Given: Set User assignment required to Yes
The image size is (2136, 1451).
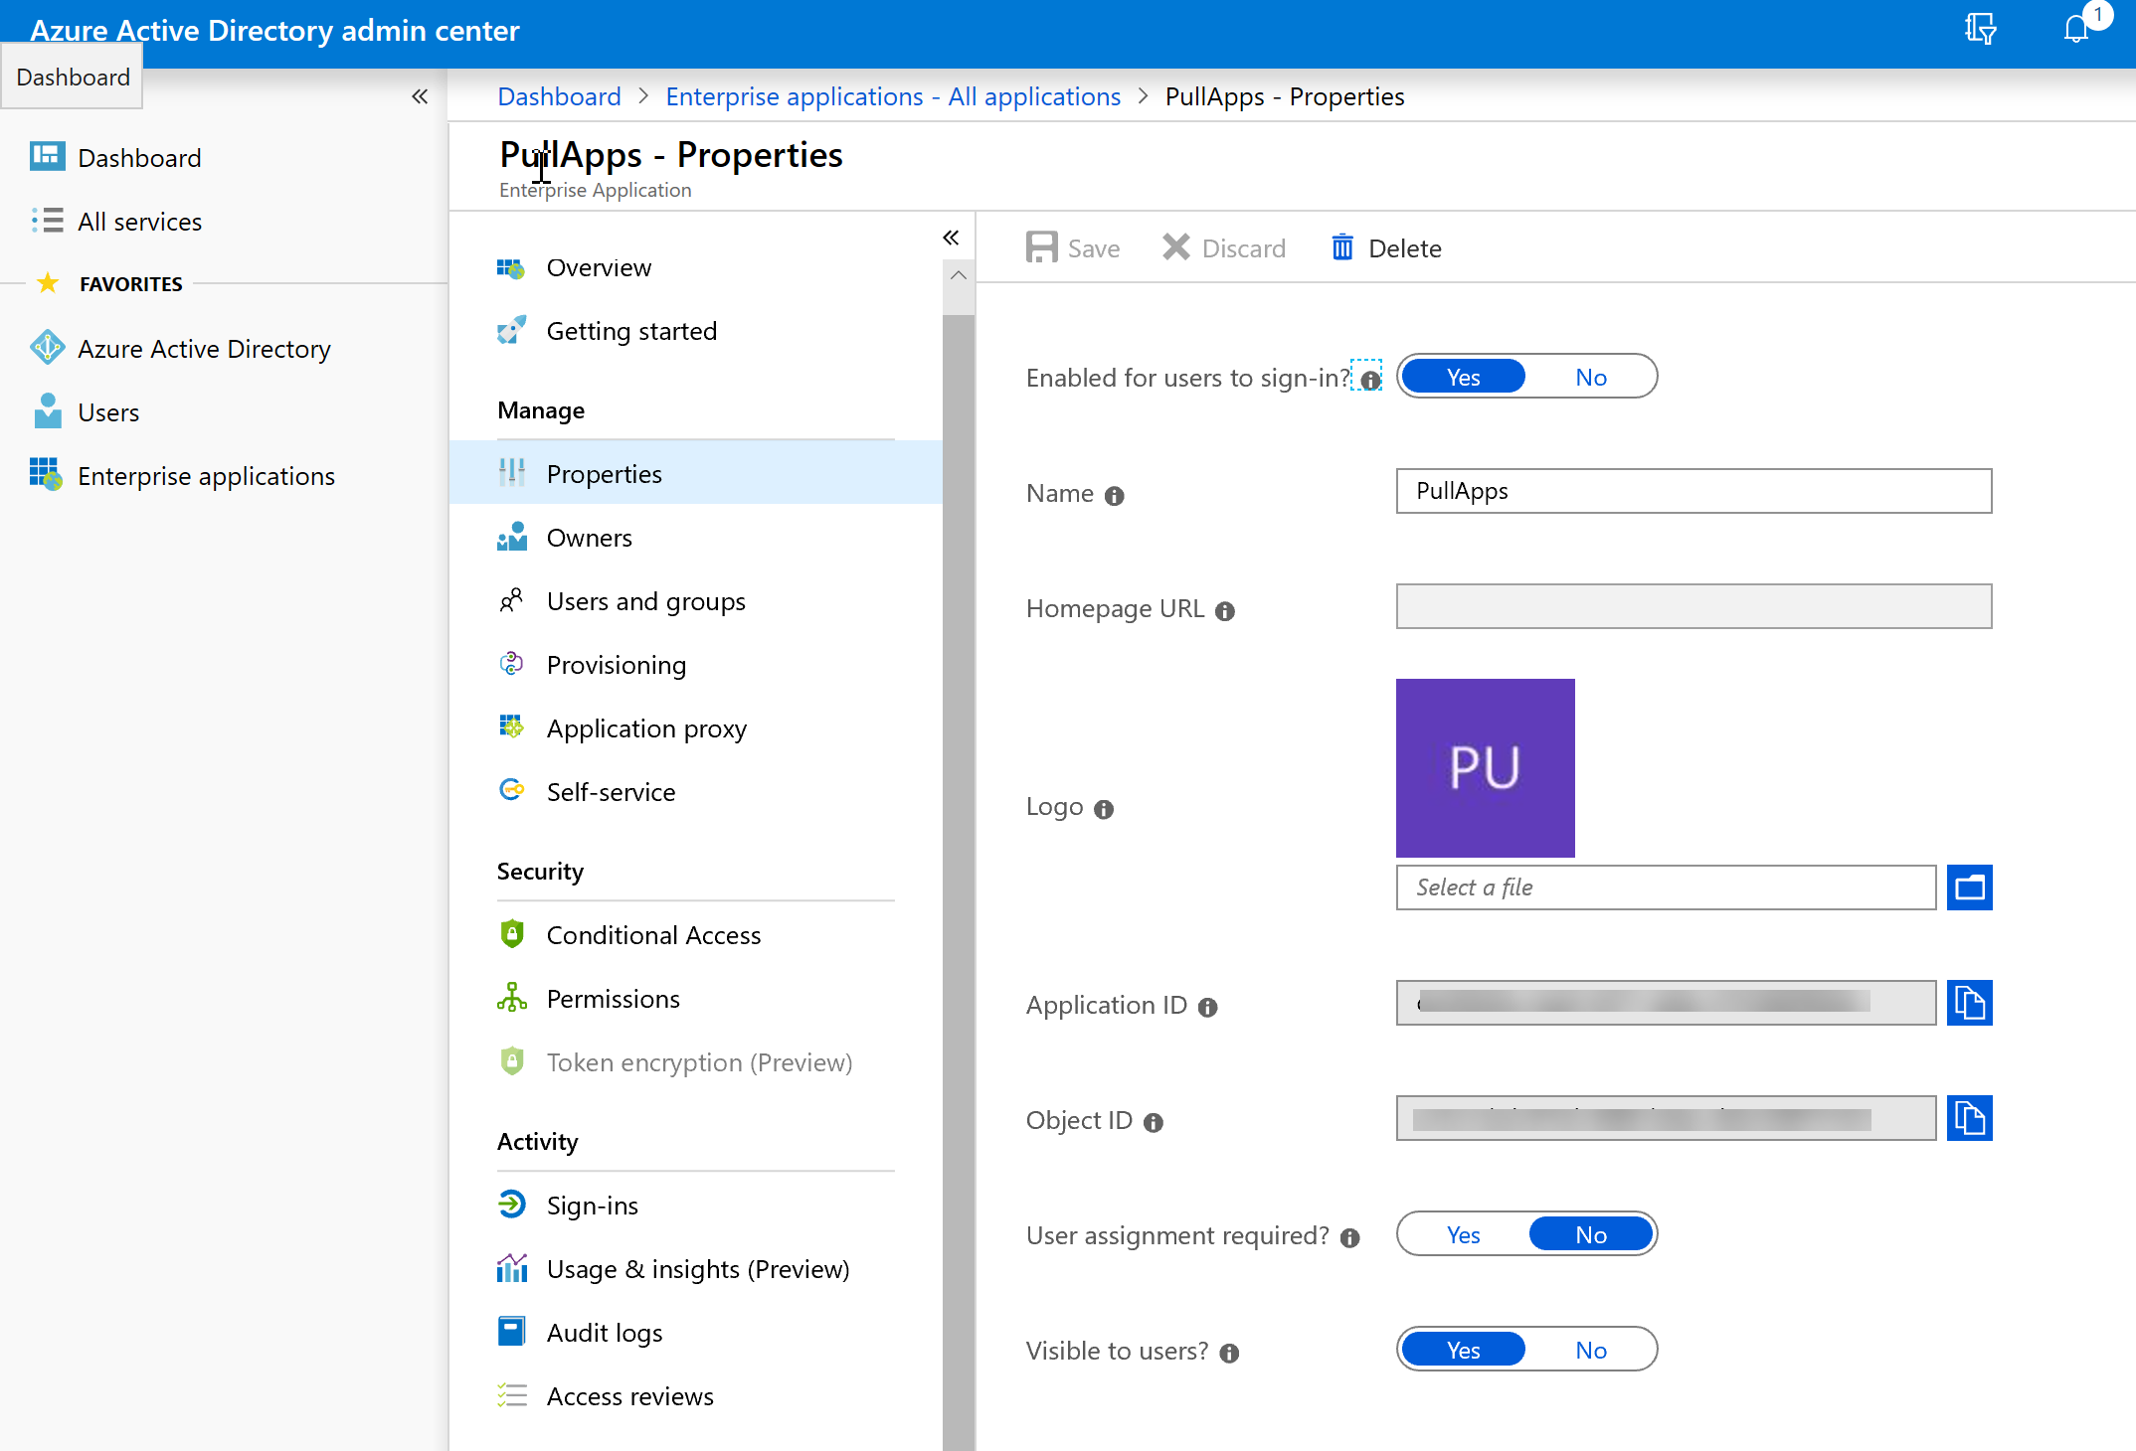Looking at the screenshot, I should (1463, 1234).
